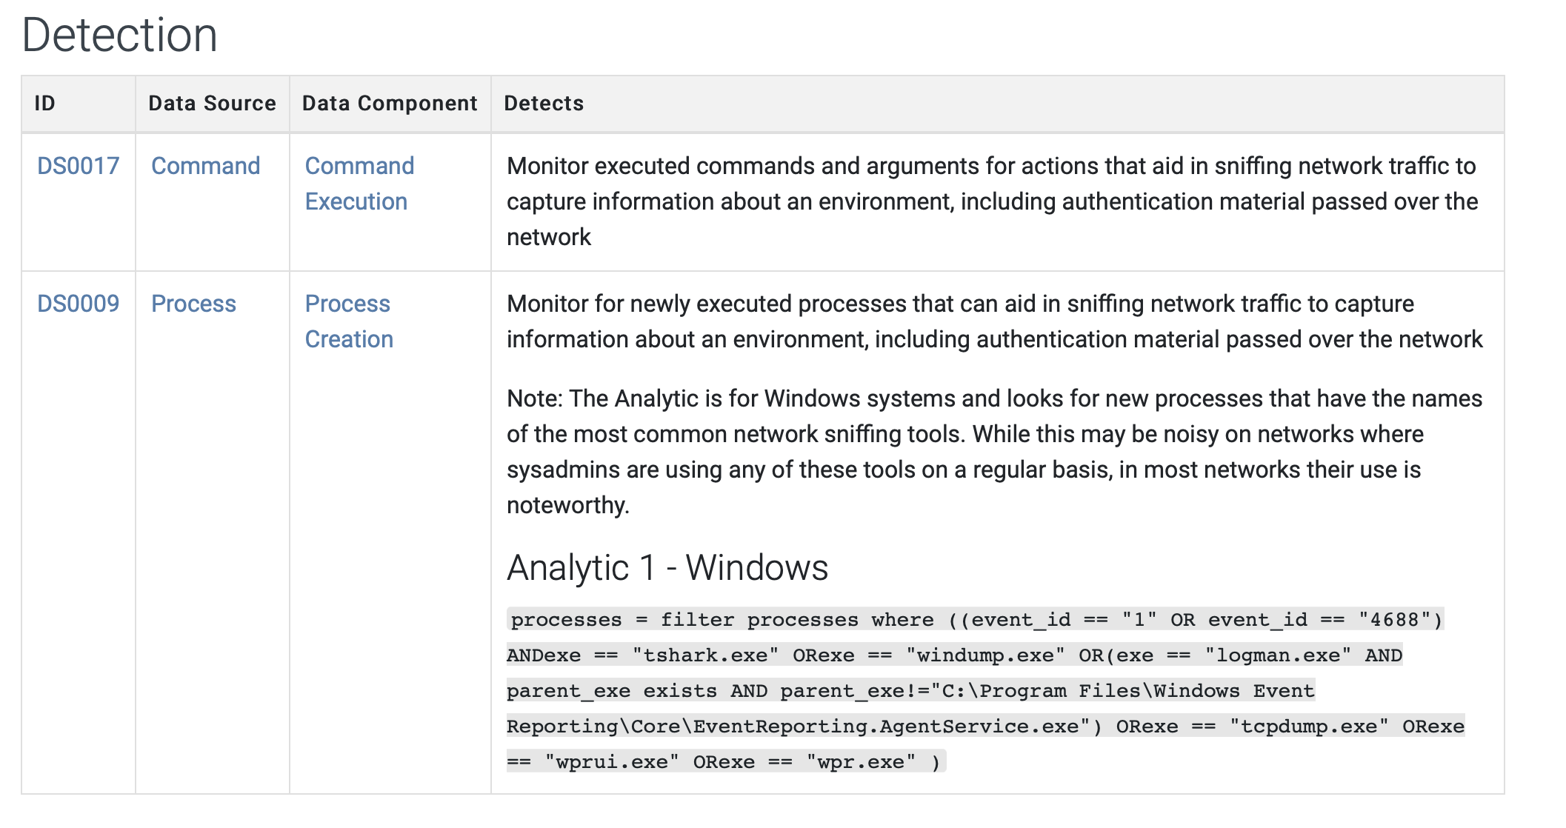The height and width of the screenshot is (828, 1566).
Task: Click the Data Source column header
Action: [212, 104]
